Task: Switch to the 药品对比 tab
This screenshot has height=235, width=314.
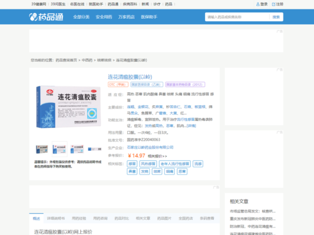Action: (x=121, y=219)
